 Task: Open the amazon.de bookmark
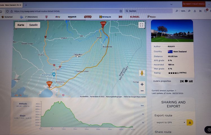point(72,17)
